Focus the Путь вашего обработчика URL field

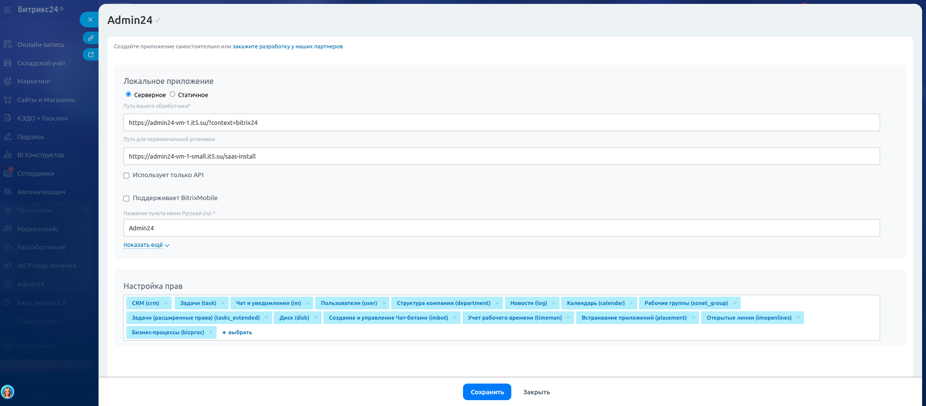502,122
